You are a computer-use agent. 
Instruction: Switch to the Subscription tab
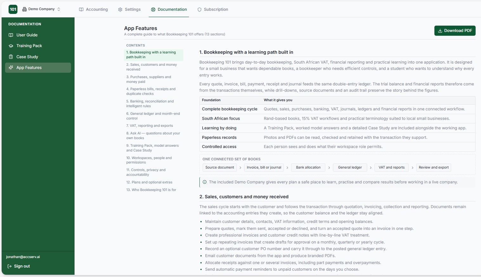(213, 9)
